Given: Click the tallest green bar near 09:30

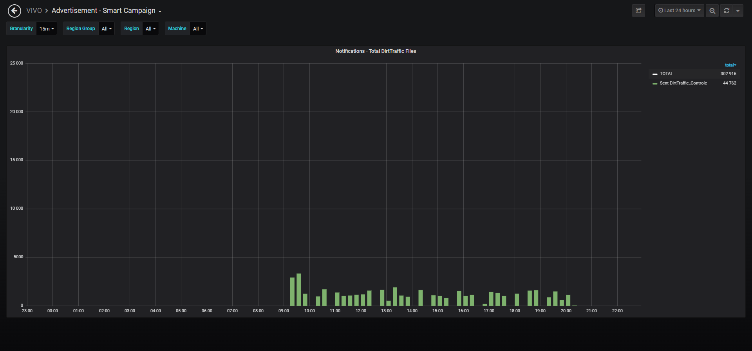Looking at the screenshot, I should pos(299,290).
